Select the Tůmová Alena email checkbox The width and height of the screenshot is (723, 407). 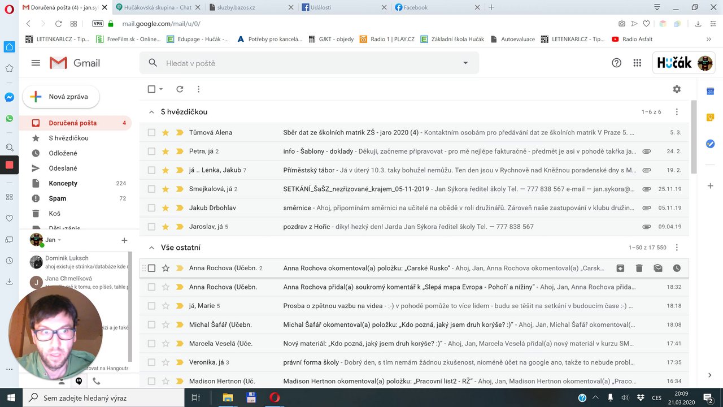click(151, 132)
